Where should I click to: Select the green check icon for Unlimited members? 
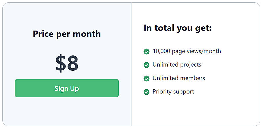[x=146, y=79]
